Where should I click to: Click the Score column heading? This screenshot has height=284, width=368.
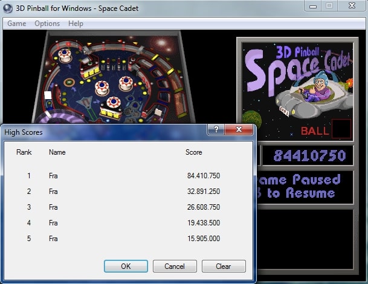(193, 152)
